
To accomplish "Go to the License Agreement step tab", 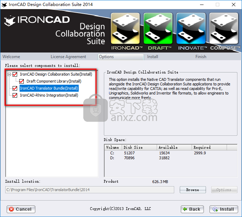I will click(x=69, y=57).
